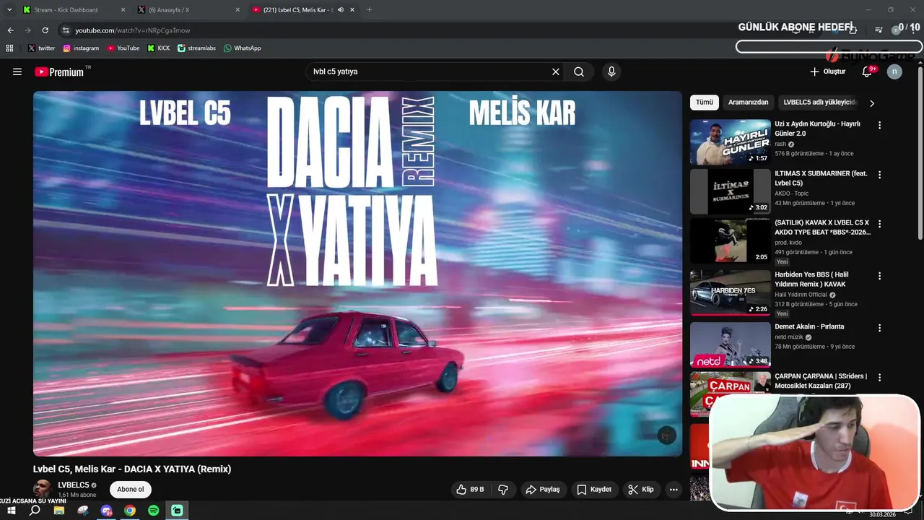Viewport: 924px width, 520px height.
Task: Open the apps grid in the bookmarks bar
Action: (x=9, y=48)
